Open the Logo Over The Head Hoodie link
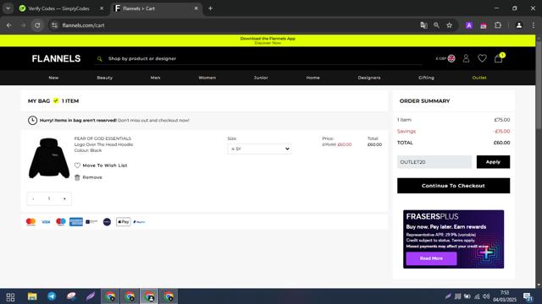This screenshot has height=304, width=542. (103, 144)
